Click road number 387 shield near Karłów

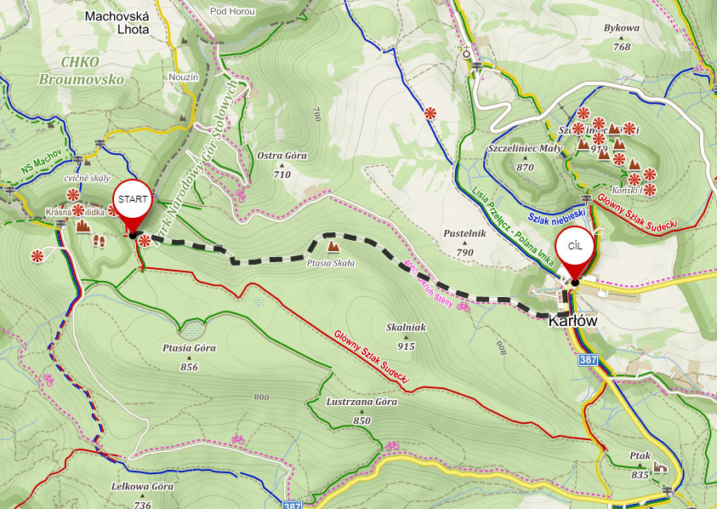click(588, 359)
